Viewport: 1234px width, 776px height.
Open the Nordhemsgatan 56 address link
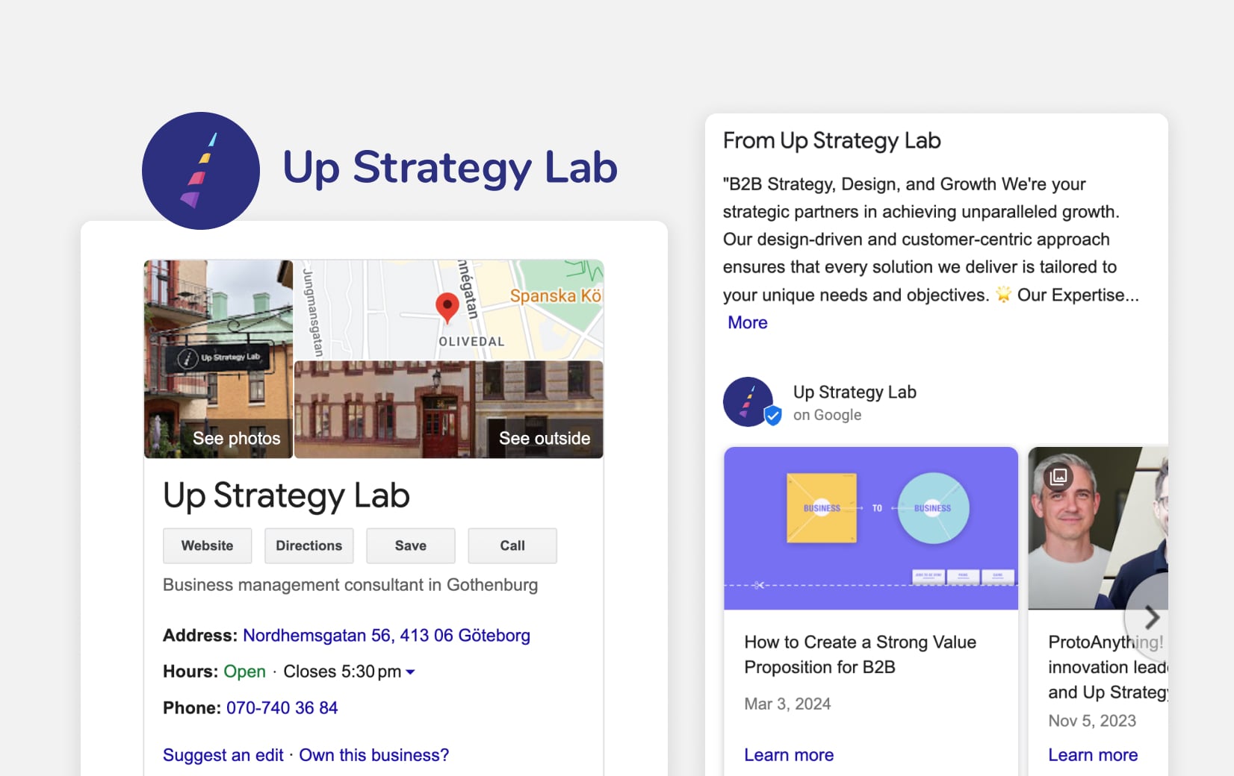(386, 636)
